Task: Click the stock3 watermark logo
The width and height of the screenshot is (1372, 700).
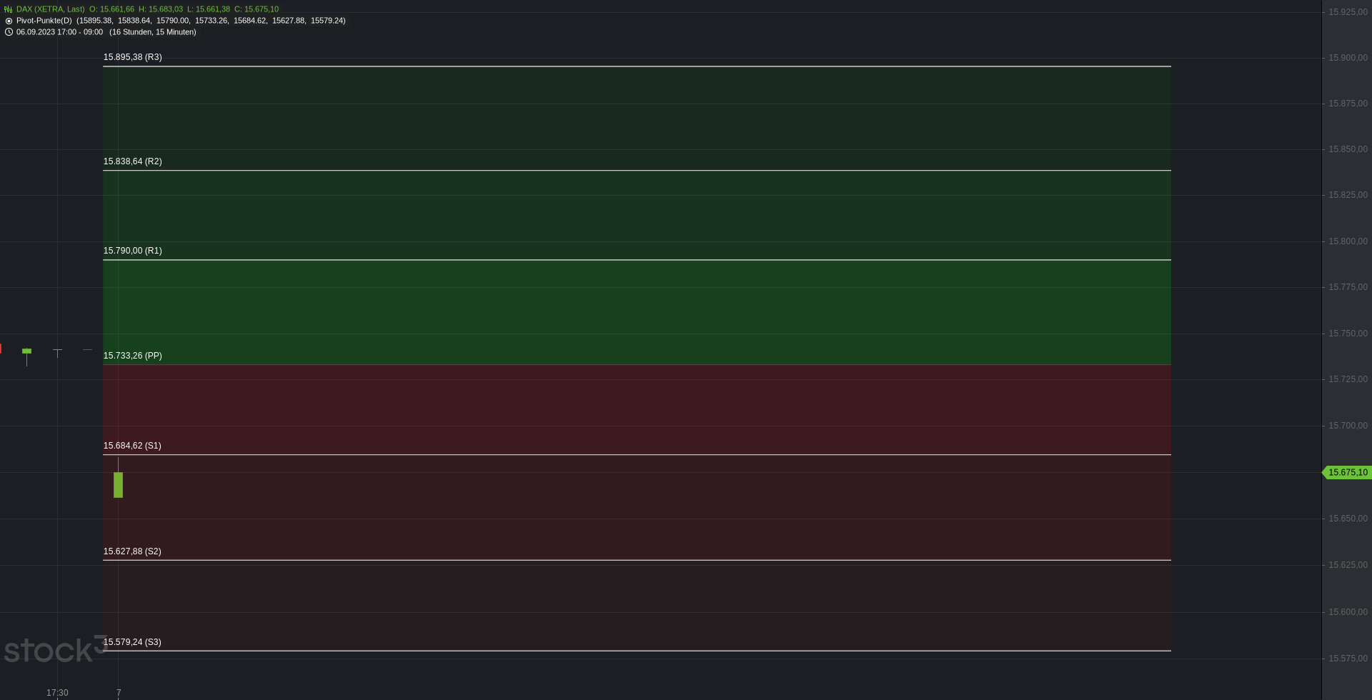Action: pyautogui.click(x=55, y=649)
